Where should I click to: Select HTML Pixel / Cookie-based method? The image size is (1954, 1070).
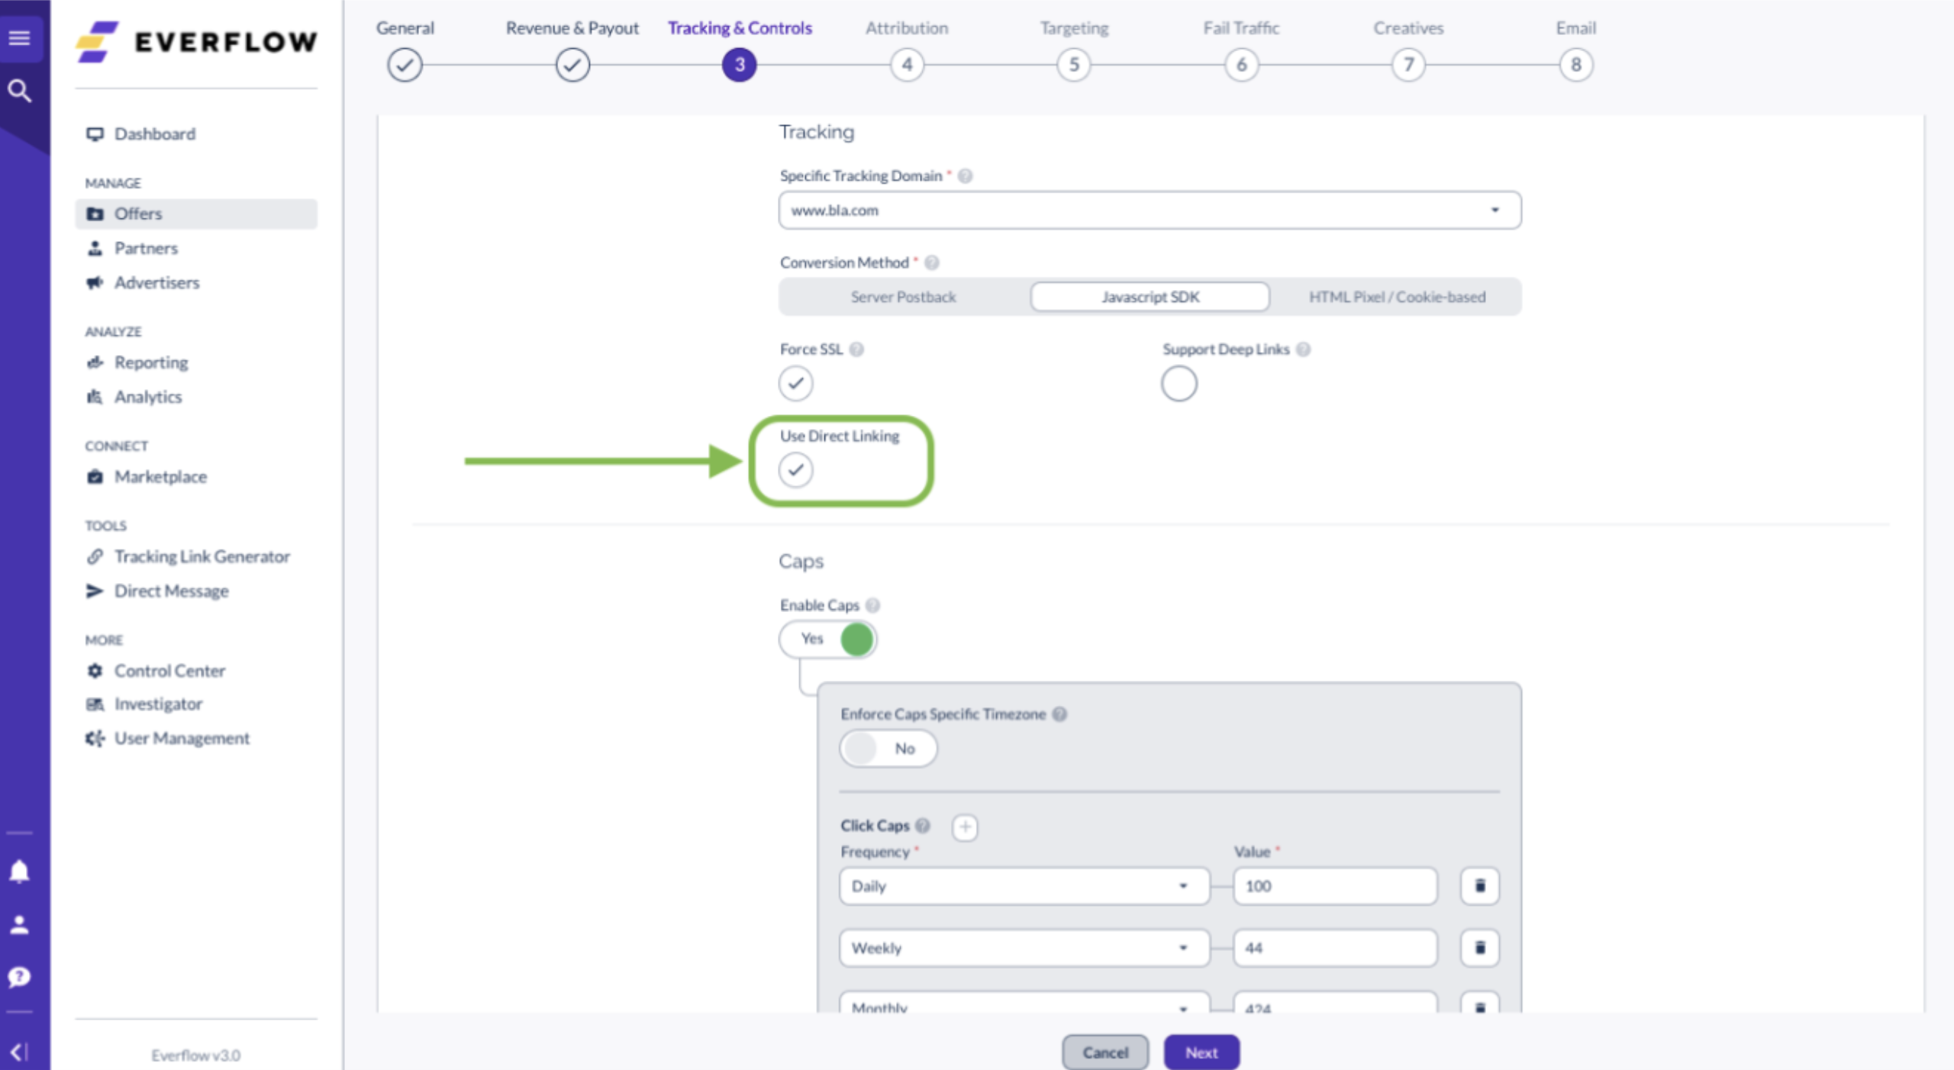(x=1397, y=297)
